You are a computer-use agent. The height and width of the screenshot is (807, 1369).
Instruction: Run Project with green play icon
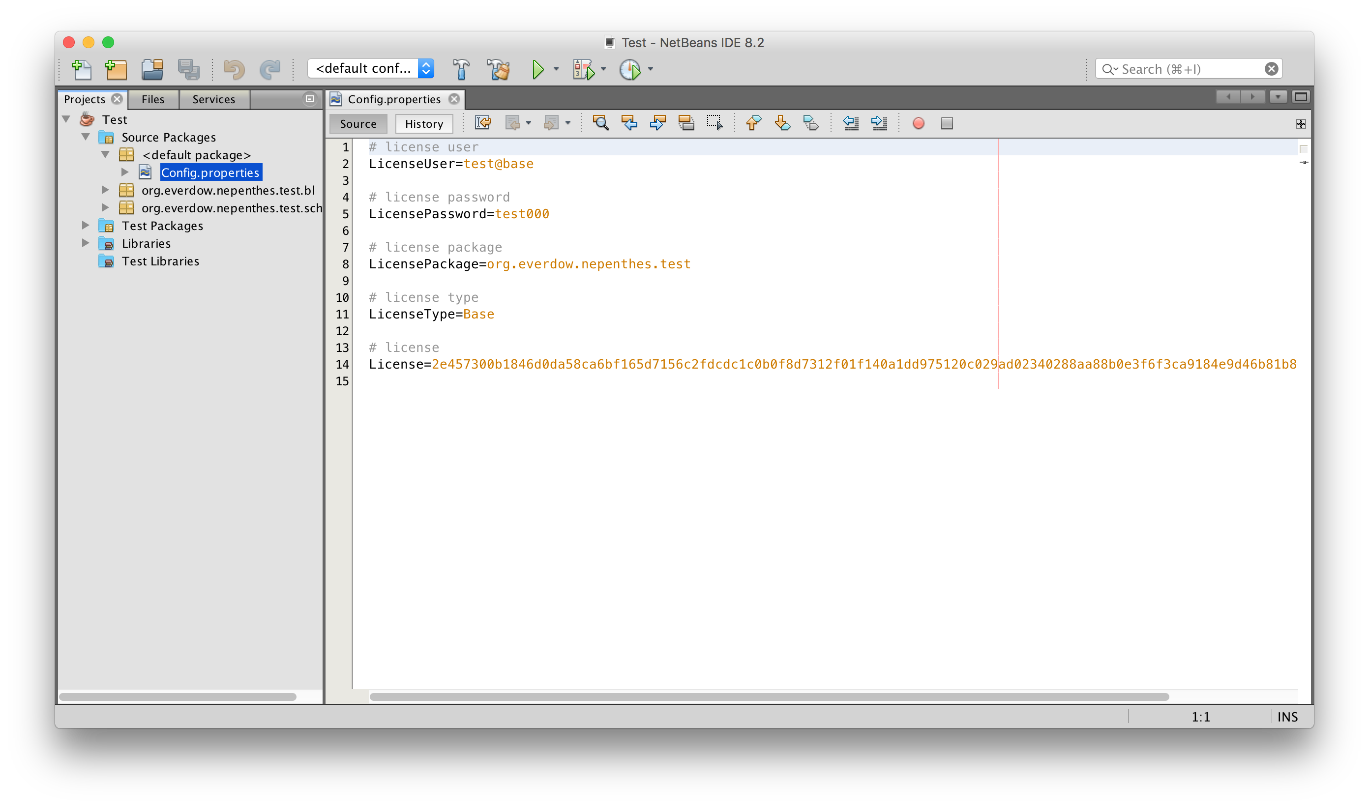pos(538,69)
